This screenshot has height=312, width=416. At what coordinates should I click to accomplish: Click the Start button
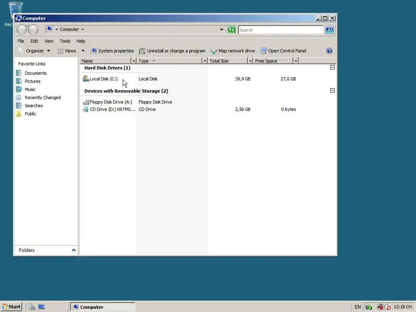11,307
